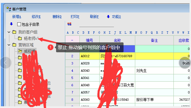Click the red-blue swap arrows icon

click(x=69, y=24)
